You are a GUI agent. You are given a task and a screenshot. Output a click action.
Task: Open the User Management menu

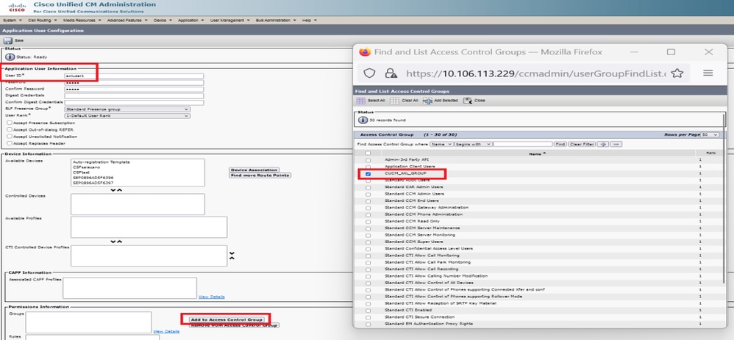(230, 21)
